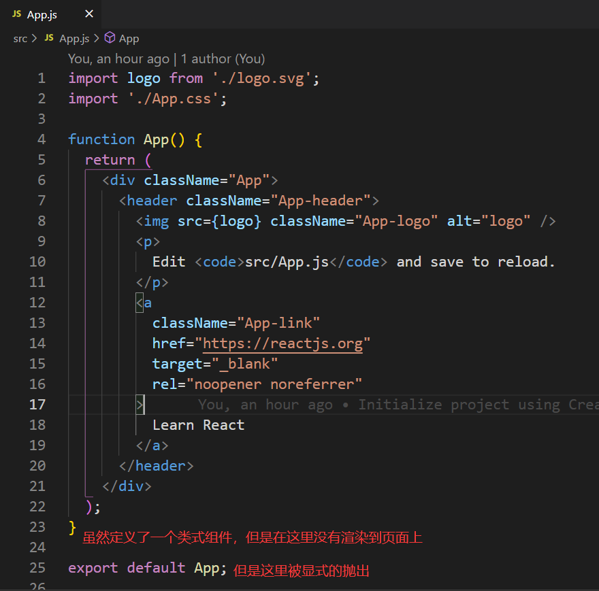
Task: Click the "return" keyword on line 5
Action: tap(110, 160)
